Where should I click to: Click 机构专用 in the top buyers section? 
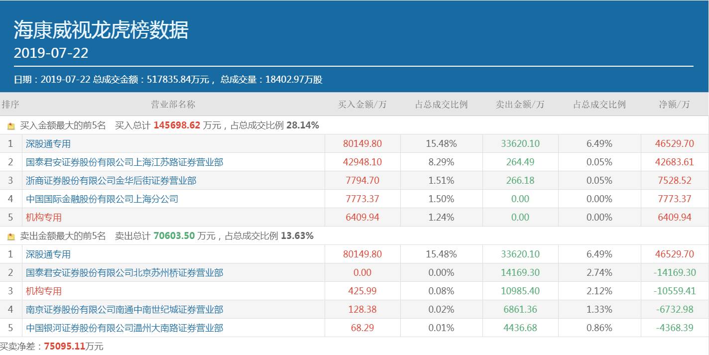click(44, 218)
